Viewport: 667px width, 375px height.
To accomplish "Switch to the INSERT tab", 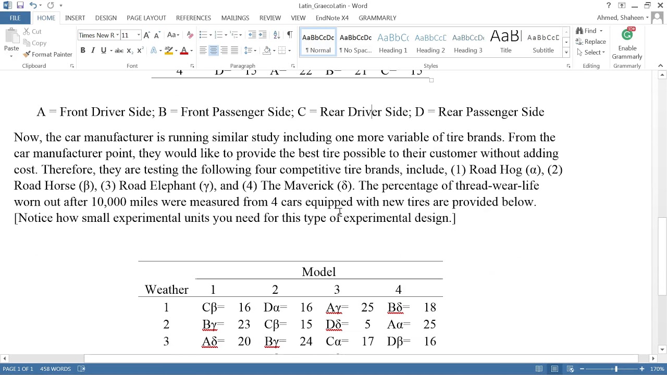I will coord(75,18).
